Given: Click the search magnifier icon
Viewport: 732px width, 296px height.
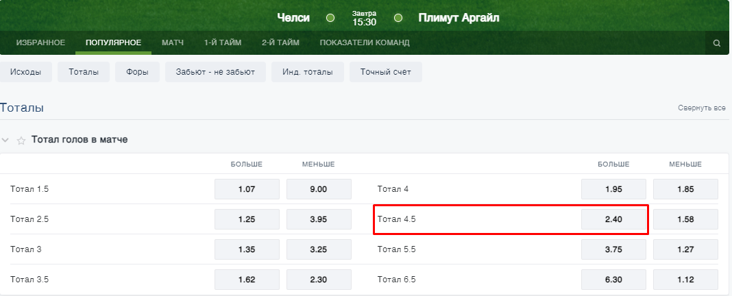Looking at the screenshot, I should tap(717, 43).
